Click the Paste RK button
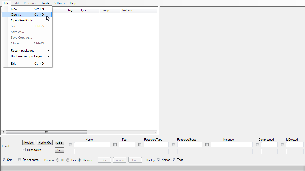The width and height of the screenshot is (305, 171). 45,143
